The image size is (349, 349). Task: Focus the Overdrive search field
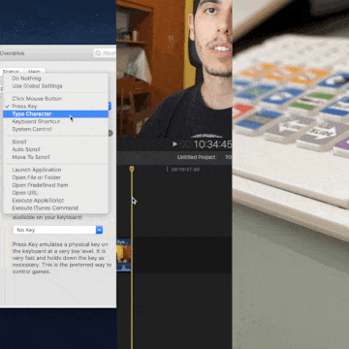pos(105,53)
